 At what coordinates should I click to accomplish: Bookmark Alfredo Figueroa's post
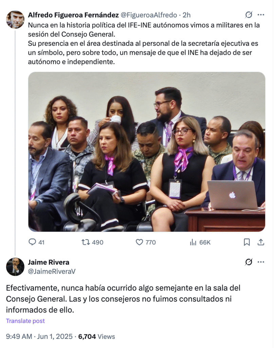(247, 242)
